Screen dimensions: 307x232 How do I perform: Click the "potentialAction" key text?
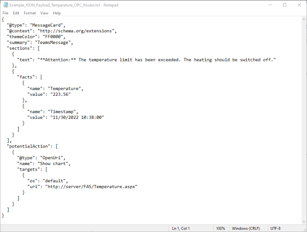[30, 146]
